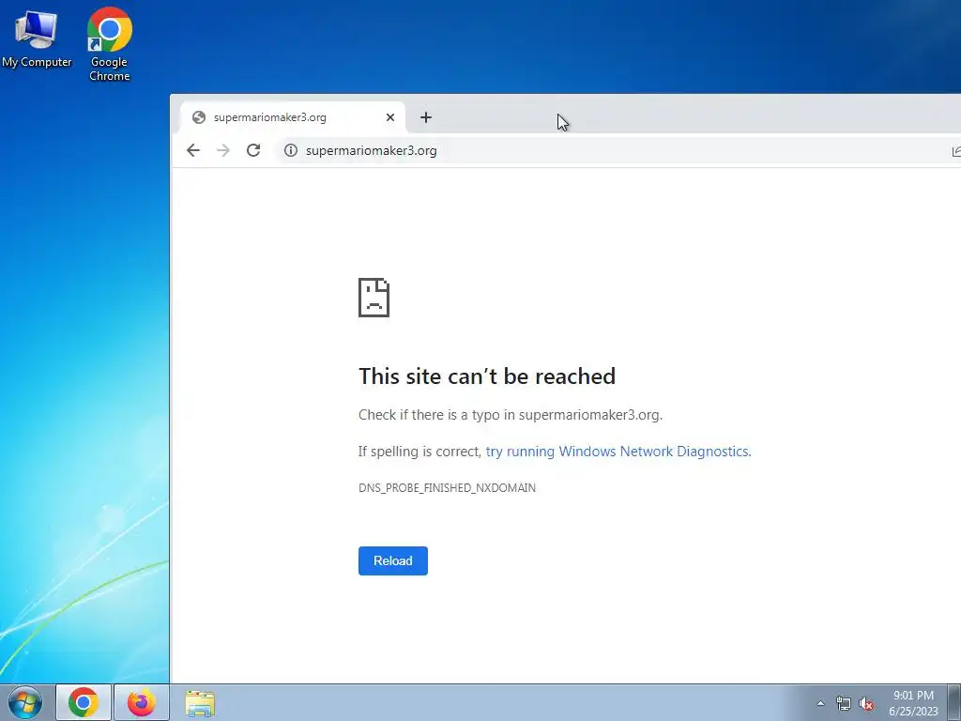This screenshot has height=721, width=961.
Task: Click Show desktop strip beside the clock
Action: pos(954,702)
